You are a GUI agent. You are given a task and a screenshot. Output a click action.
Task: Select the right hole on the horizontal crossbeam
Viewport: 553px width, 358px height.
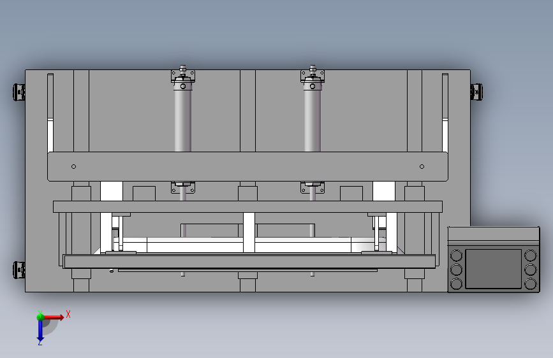pyautogui.click(x=422, y=166)
